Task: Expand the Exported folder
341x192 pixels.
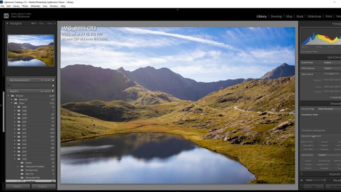Action: click(x=12, y=100)
